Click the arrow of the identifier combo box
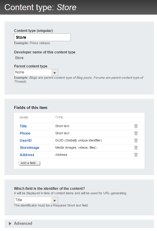This screenshot has width=157, height=231. [x=55, y=200]
